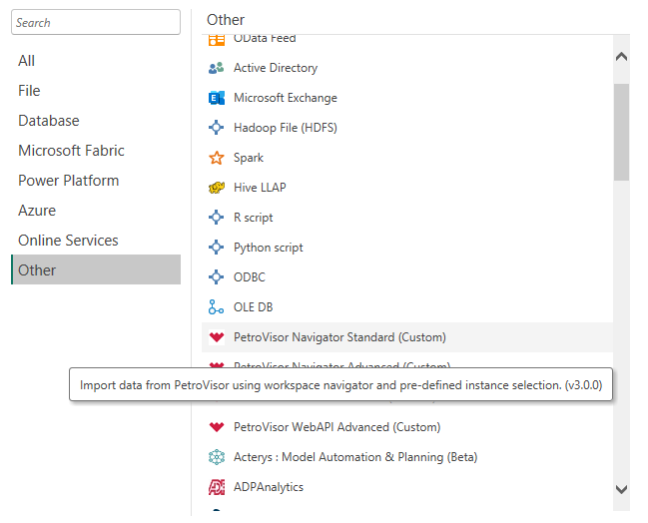The height and width of the screenshot is (523, 648).
Task: Choose the Azure category
Action: click(37, 211)
